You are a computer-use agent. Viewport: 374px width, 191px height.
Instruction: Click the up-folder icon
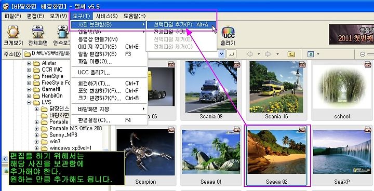pos(291,54)
